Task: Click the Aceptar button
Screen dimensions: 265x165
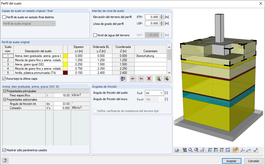Action: [x=232, y=161]
